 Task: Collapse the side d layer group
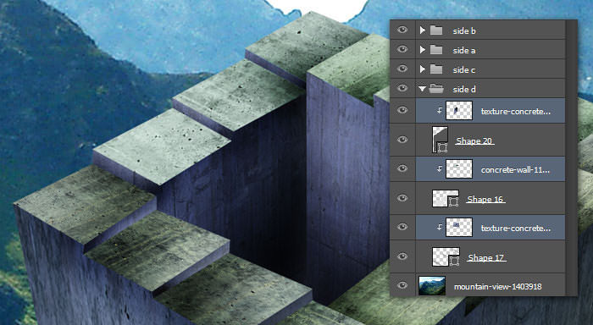(423, 89)
